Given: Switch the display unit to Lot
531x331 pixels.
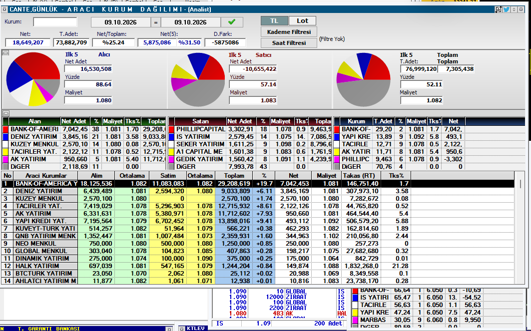Looking at the screenshot, I should [302, 21].
